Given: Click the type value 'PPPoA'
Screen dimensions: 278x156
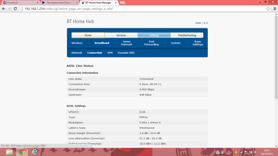Looking at the screenshot, I should point(143,117).
